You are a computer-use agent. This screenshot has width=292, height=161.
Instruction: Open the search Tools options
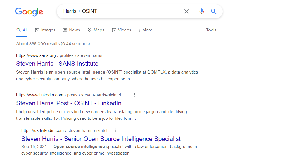click(211, 30)
